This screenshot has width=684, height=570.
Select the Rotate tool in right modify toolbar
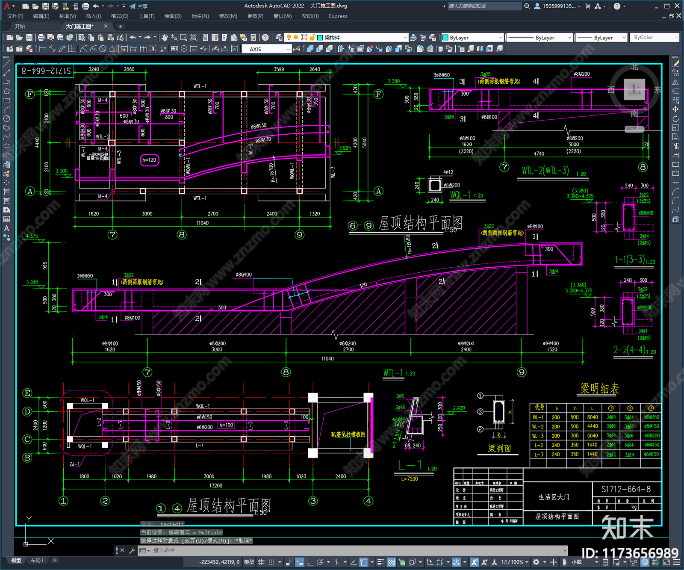point(675,118)
